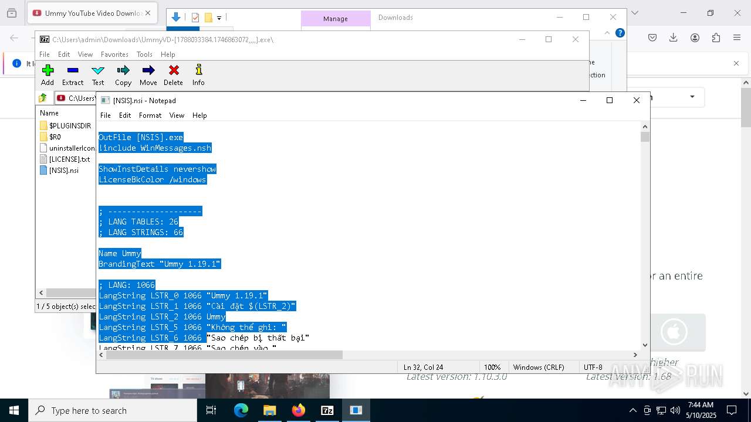Select [NSIS].nsi file in 7-Zip

pos(59,171)
